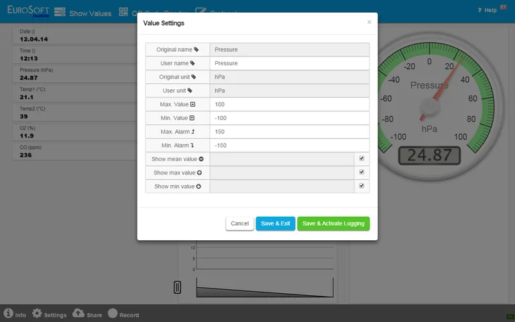Toggle the Show max value checkbox

(x=361, y=172)
